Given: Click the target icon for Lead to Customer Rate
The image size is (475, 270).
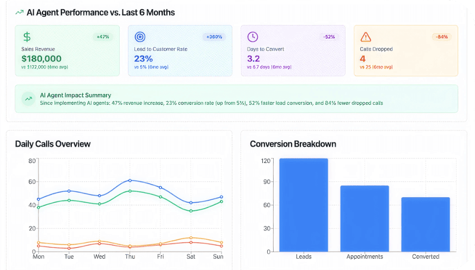Looking at the screenshot, I should (x=140, y=37).
